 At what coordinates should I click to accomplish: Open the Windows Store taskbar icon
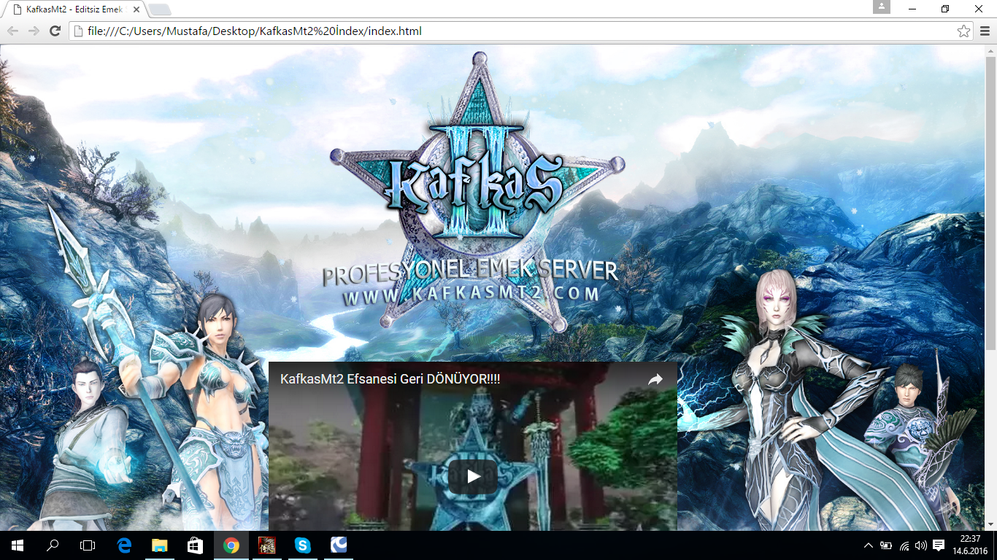(x=195, y=545)
